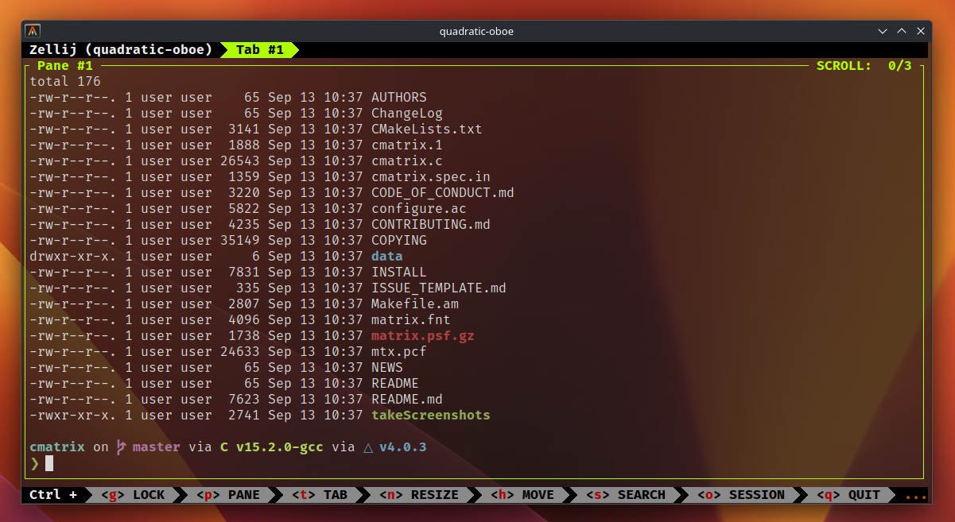The height and width of the screenshot is (522, 955).
Task: Click the SCROLL: 0/3 indicator
Action: [x=864, y=66]
